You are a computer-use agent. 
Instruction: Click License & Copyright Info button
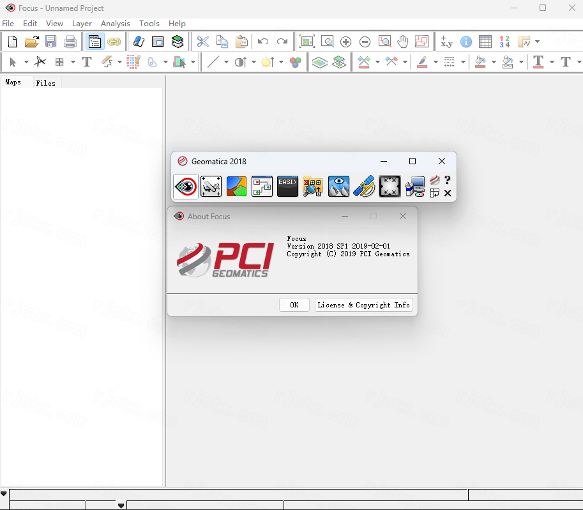[x=363, y=305]
